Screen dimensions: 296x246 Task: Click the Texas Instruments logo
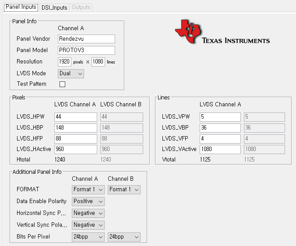[222, 32]
